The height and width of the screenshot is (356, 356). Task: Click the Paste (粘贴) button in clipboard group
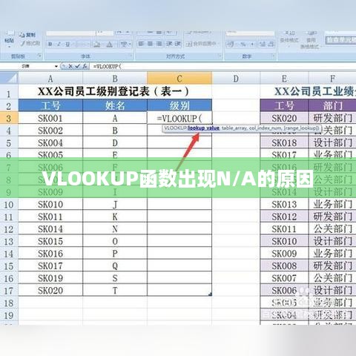click(10, 39)
